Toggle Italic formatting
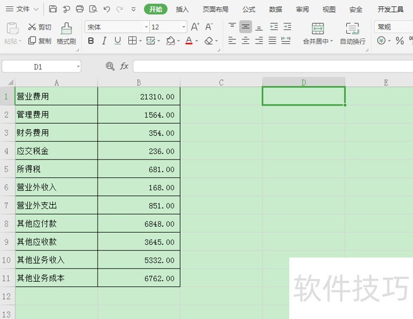This screenshot has height=319, width=413. 105,41
